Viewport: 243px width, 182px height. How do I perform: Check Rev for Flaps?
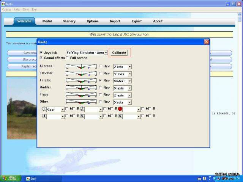pos(100,95)
